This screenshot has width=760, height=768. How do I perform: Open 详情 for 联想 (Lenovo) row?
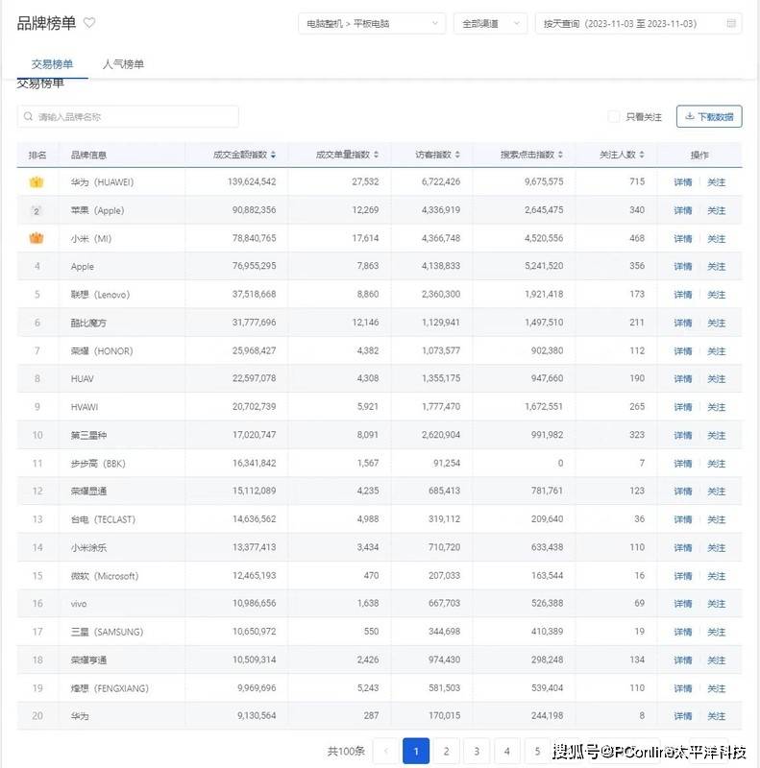click(x=682, y=295)
